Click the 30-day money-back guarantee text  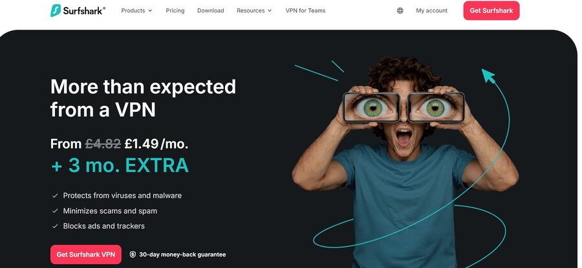[x=182, y=254]
